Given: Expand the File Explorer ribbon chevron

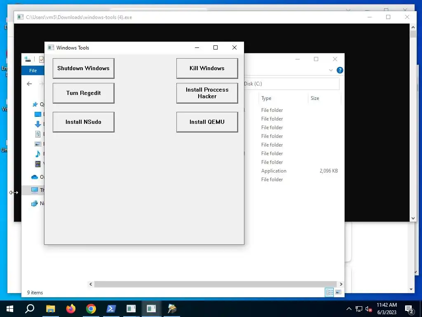Looking at the screenshot, I should (x=331, y=70).
